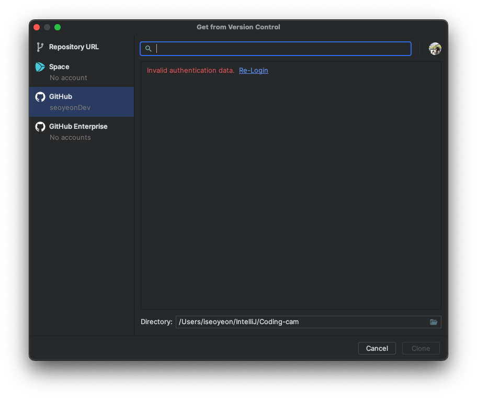The width and height of the screenshot is (477, 399).
Task: Open the account avatar menu
Action: coord(435,49)
